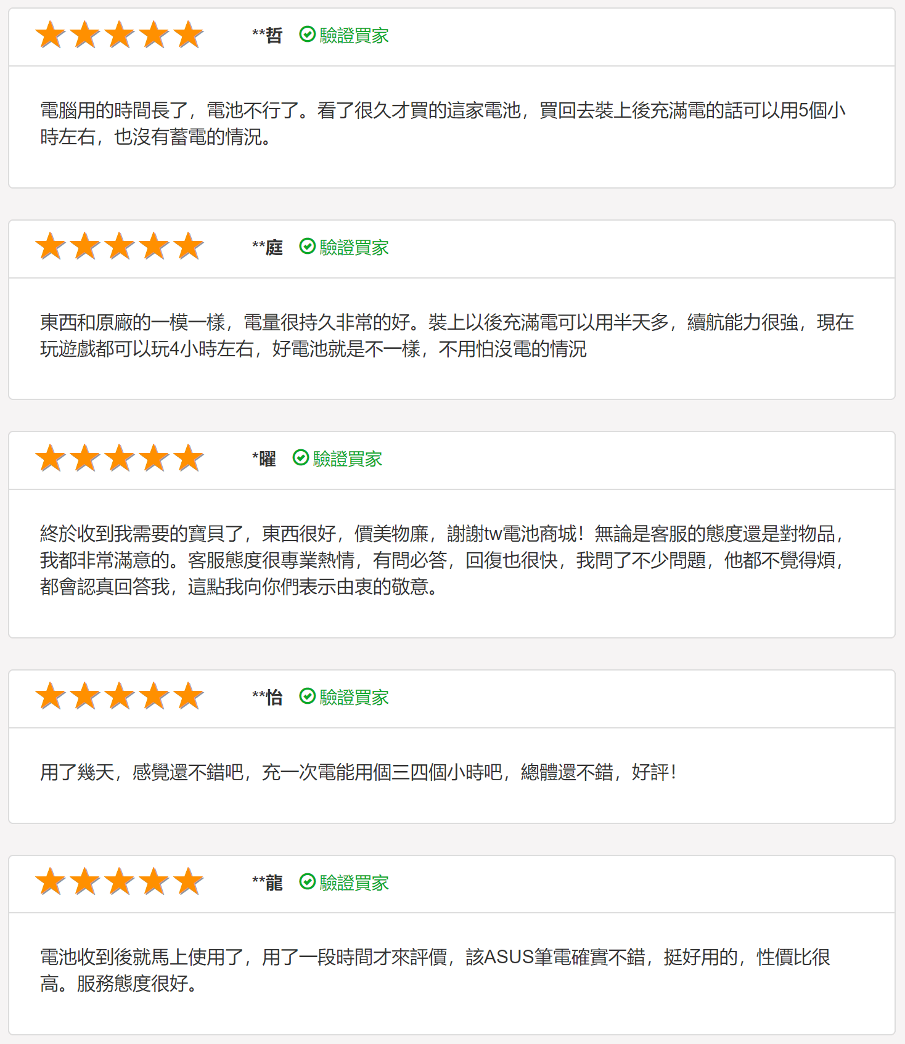The image size is (905, 1044).
Task: Click the verified check icon beside **龍
Action: pyautogui.click(x=307, y=882)
